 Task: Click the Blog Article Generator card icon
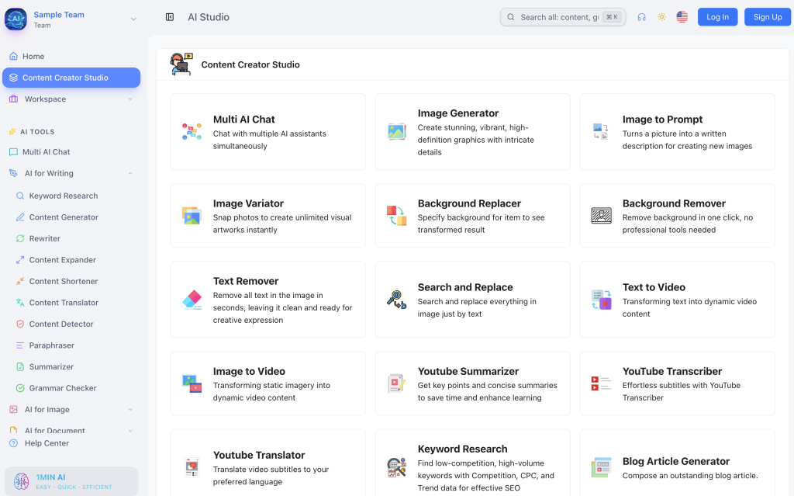click(601, 467)
